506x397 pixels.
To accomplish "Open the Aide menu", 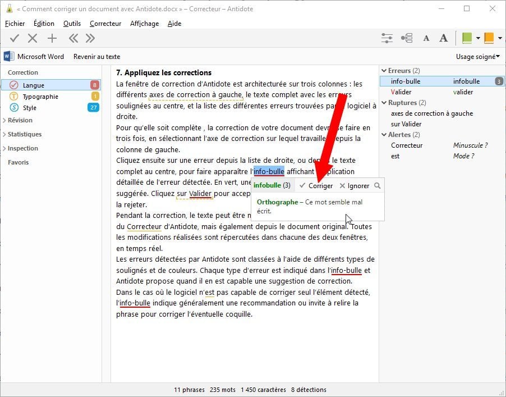I will pos(174,24).
